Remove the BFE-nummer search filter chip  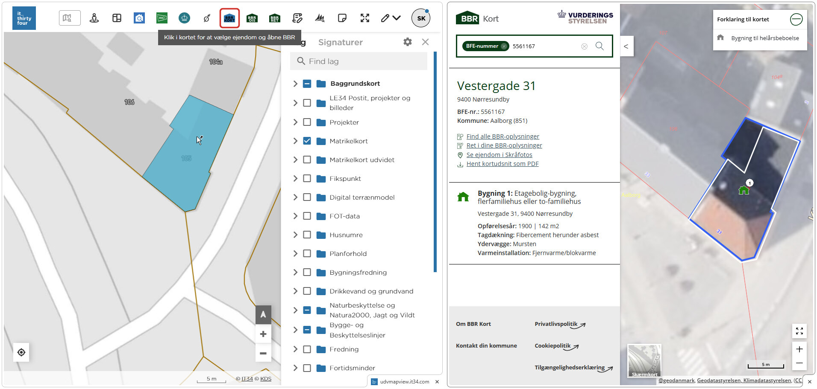pyautogui.click(x=504, y=46)
